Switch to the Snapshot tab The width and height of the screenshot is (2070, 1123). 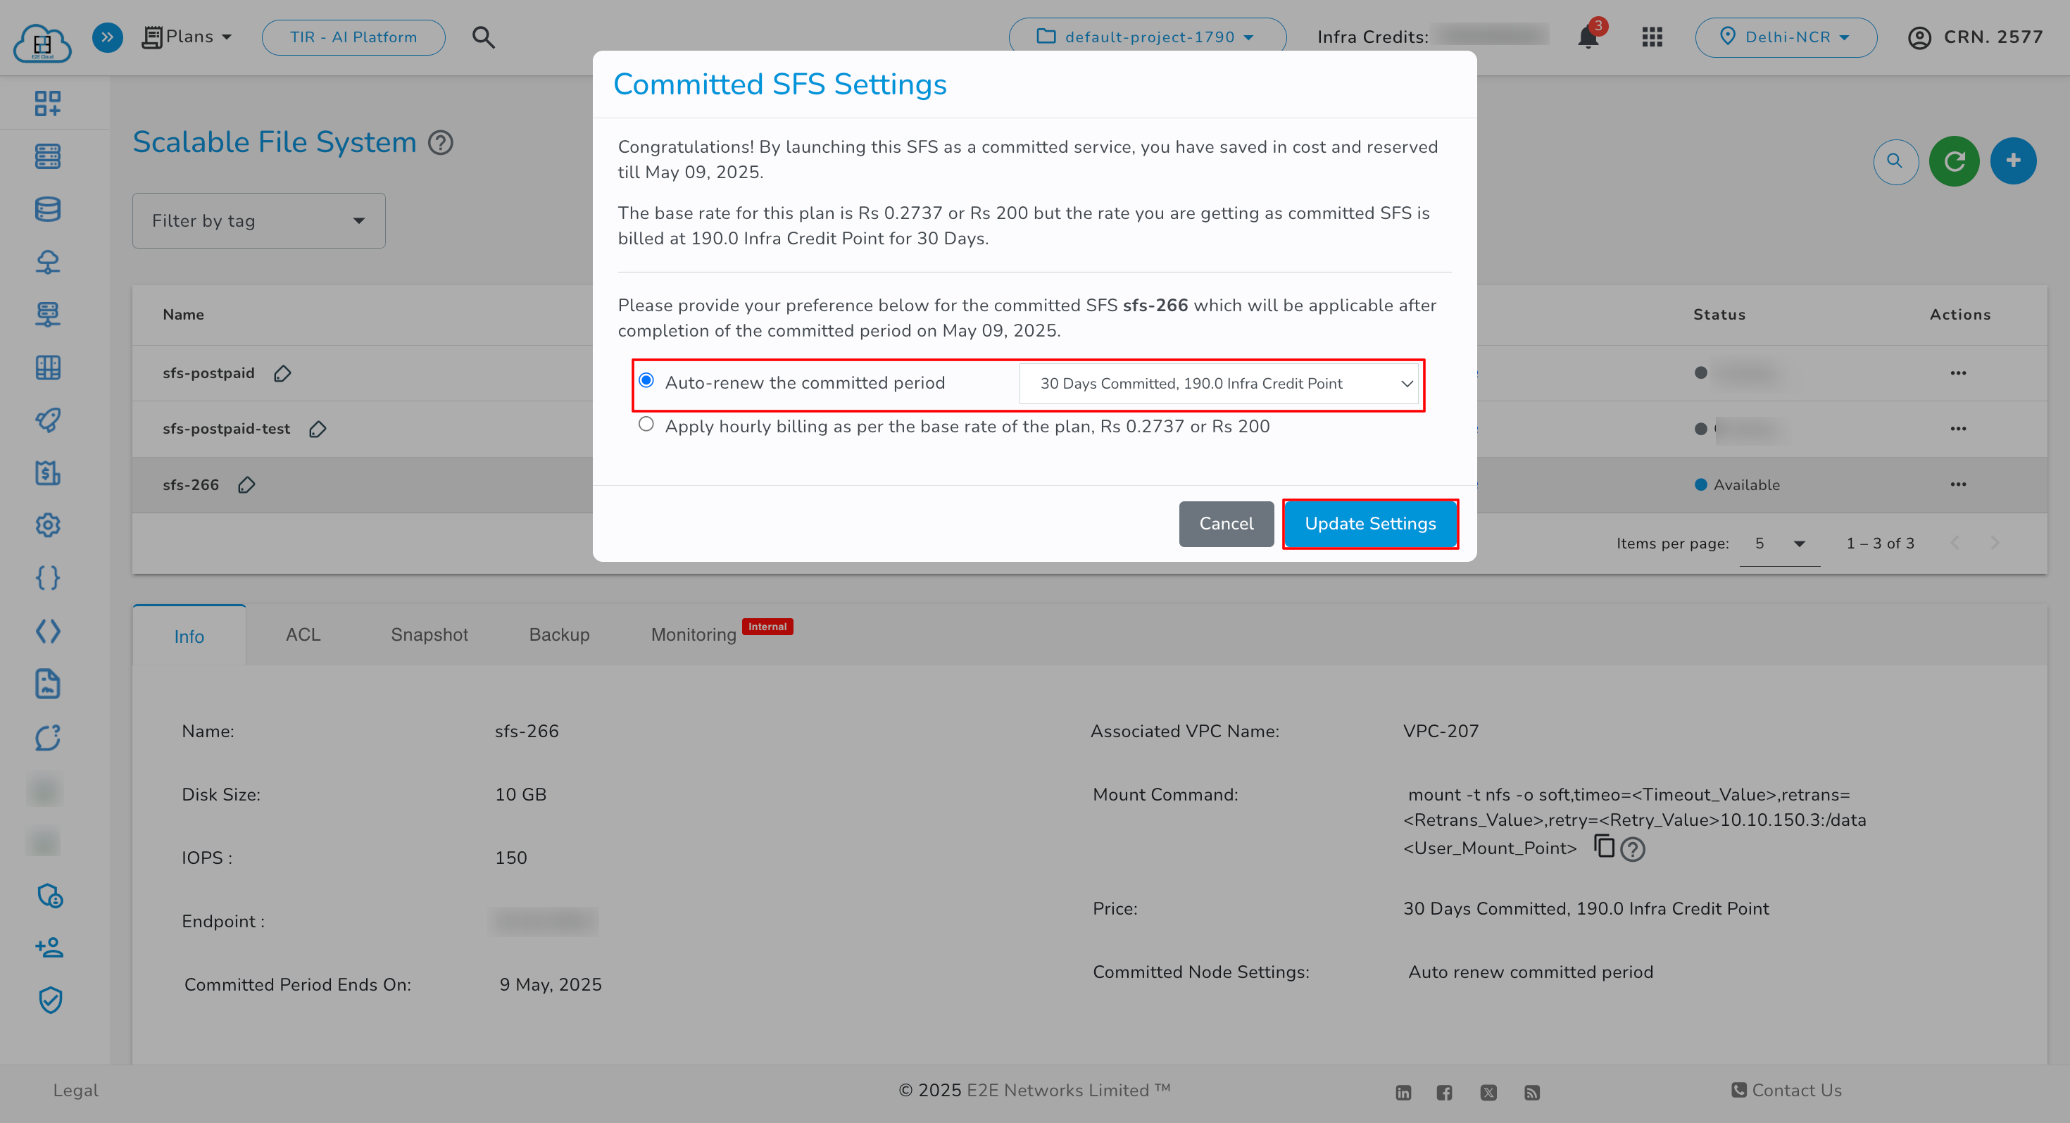tap(429, 634)
